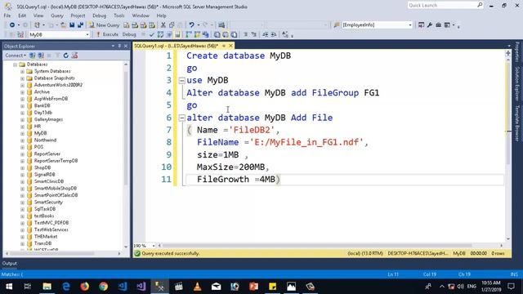Screen dimensions: 523x294
Task: Click the Disconnect icon in Object Explorer
Action: 41,56
